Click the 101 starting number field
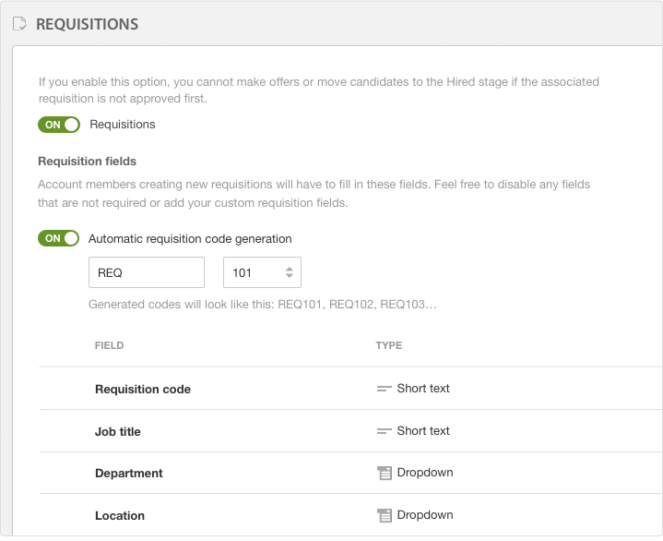 click(x=262, y=272)
